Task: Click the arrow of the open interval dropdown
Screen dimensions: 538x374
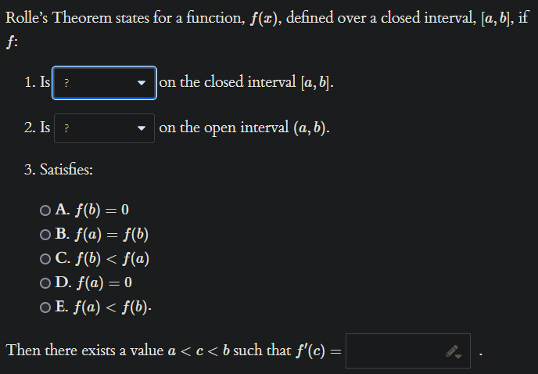Action: pos(141,128)
